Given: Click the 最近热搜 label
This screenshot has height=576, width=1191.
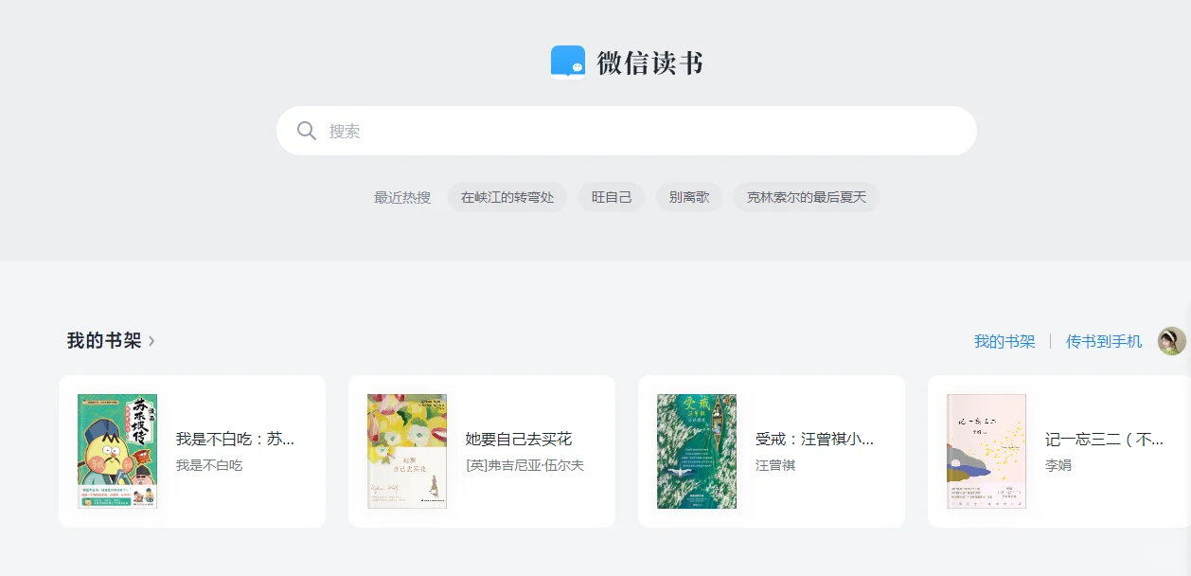Looking at the screenshot, I should (x=402, y=197).
